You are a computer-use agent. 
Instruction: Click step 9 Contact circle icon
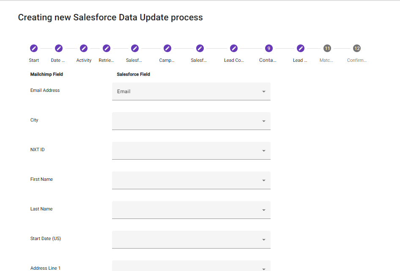268,48
